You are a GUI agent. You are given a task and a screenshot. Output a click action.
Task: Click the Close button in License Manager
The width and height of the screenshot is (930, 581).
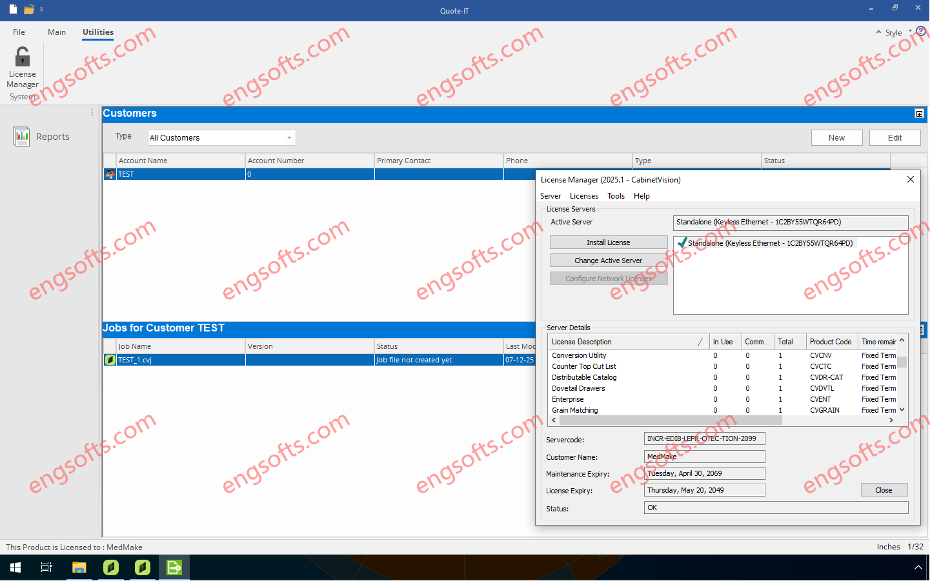pos(884,490)
